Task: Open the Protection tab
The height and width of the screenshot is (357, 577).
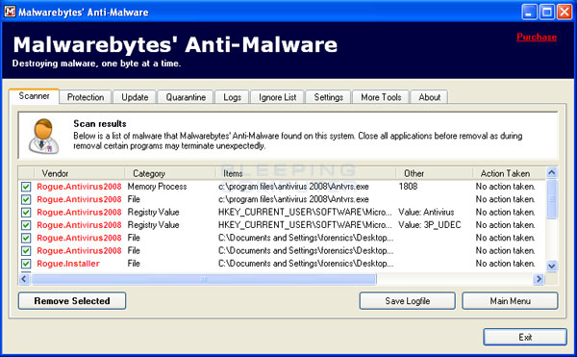Action: pyautogui.click(x=86, y=97)
